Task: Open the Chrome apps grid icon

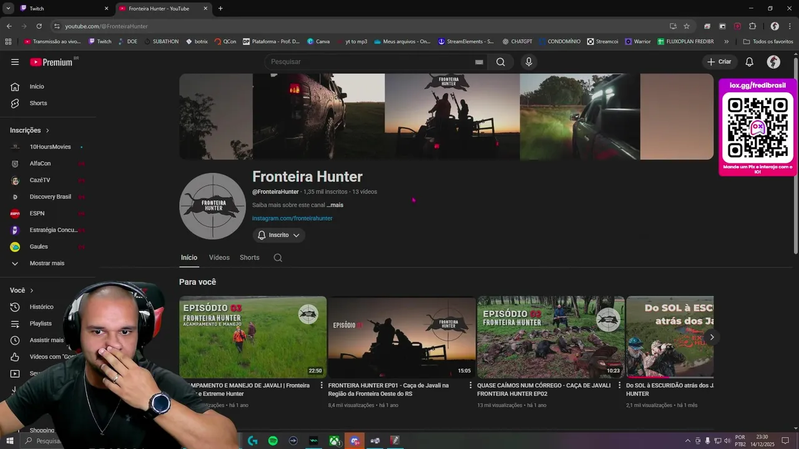Action: pyautogui.click(x=8, y=42)
